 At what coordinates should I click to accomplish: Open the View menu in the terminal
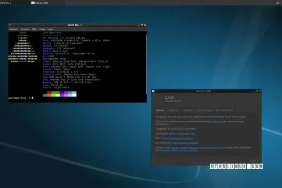tap(42, 29)
